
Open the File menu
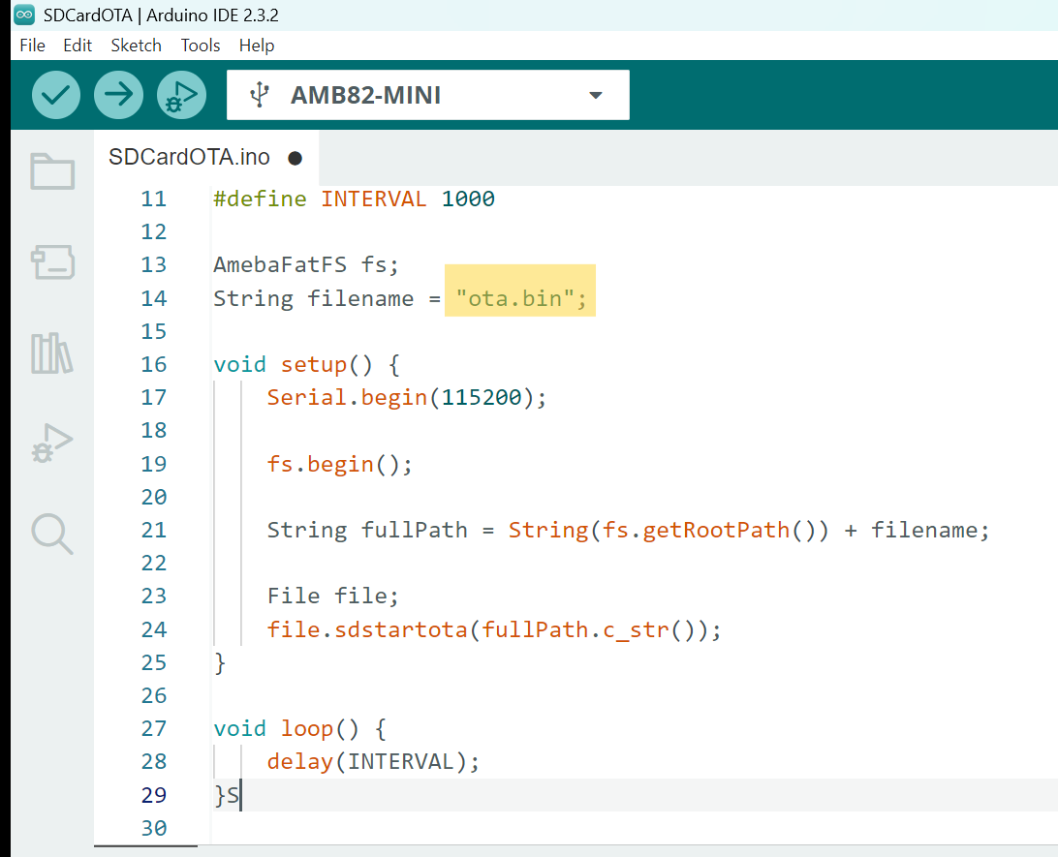pyautogui.click(x=32, y=46)
